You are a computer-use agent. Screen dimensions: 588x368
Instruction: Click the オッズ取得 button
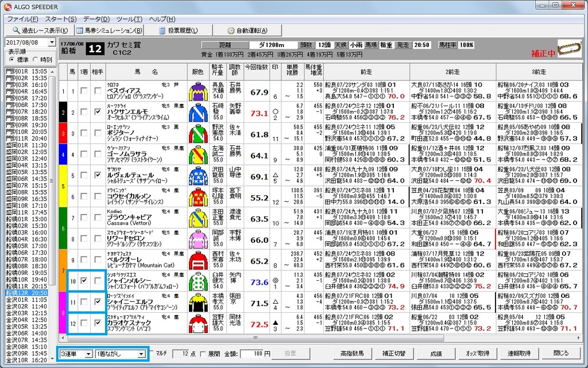[477, 354]
